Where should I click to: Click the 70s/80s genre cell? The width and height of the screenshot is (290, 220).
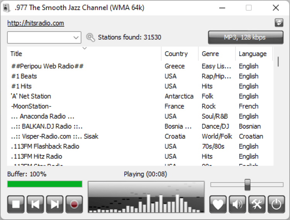click(x=213, y=146)
